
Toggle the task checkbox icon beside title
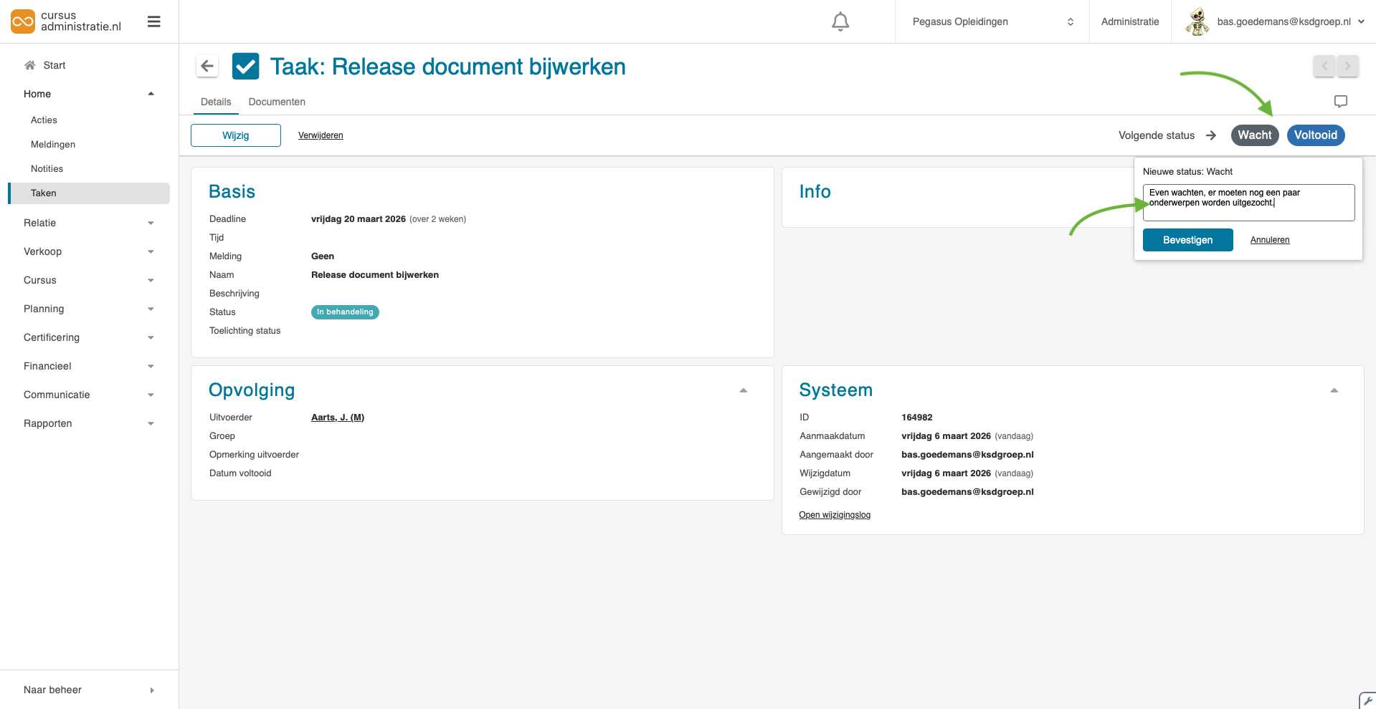(x=246, y=67)
